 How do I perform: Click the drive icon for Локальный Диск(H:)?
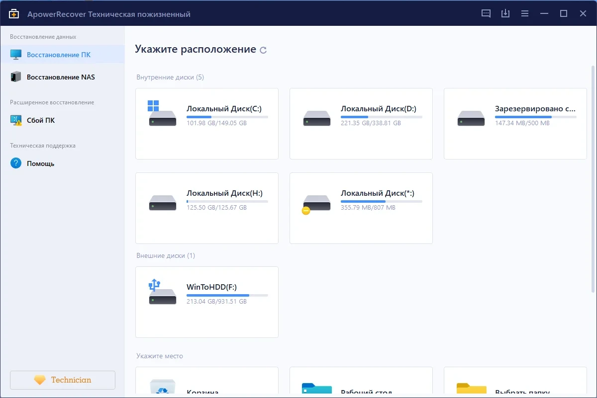click(x=163, y=203)
